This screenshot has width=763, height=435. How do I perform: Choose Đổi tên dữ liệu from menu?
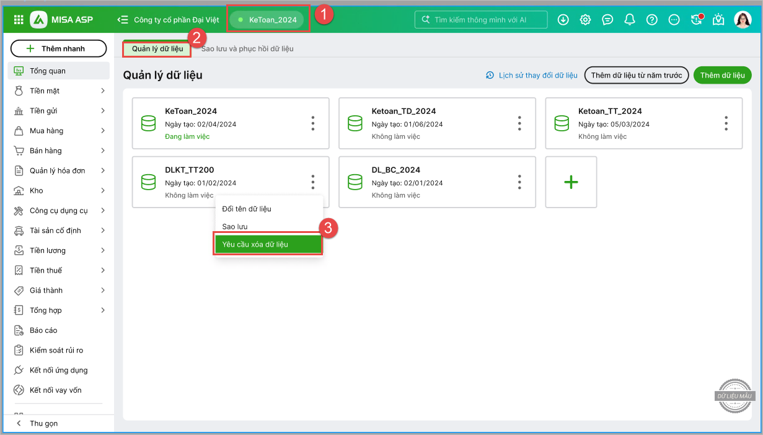[247, 209]
